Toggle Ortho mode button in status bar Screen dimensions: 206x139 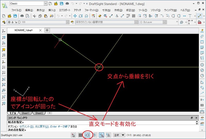point(88,135)
